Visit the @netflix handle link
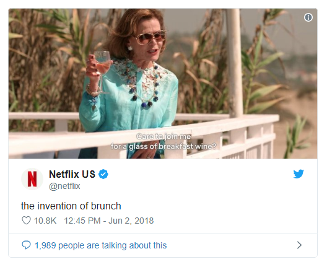The width and height of the screenshot is (327, 267). 64,186
